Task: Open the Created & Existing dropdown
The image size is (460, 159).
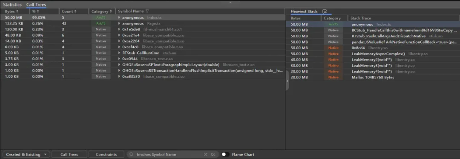Action: pyautogui.click(x=26, y=154)
